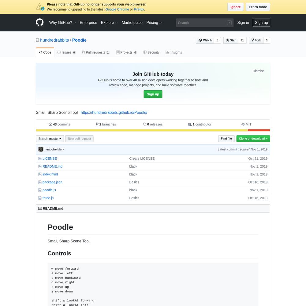Open the LICENSE file
Viewport: 306px width, 306px height.
pos(50,159)
